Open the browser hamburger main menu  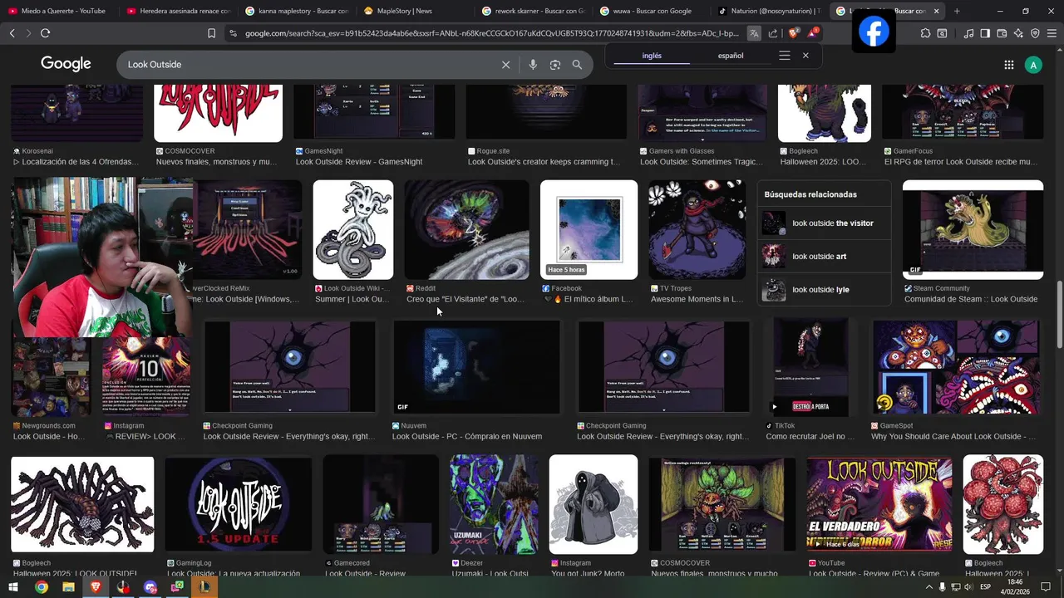pos(1052,33)
